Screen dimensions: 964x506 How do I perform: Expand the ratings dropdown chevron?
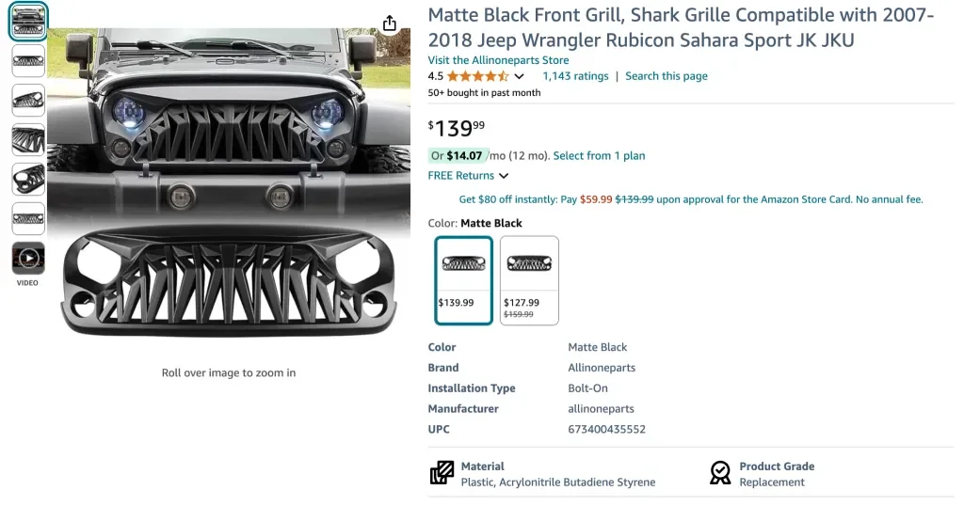pyautogui.click(x=520, y=76)
